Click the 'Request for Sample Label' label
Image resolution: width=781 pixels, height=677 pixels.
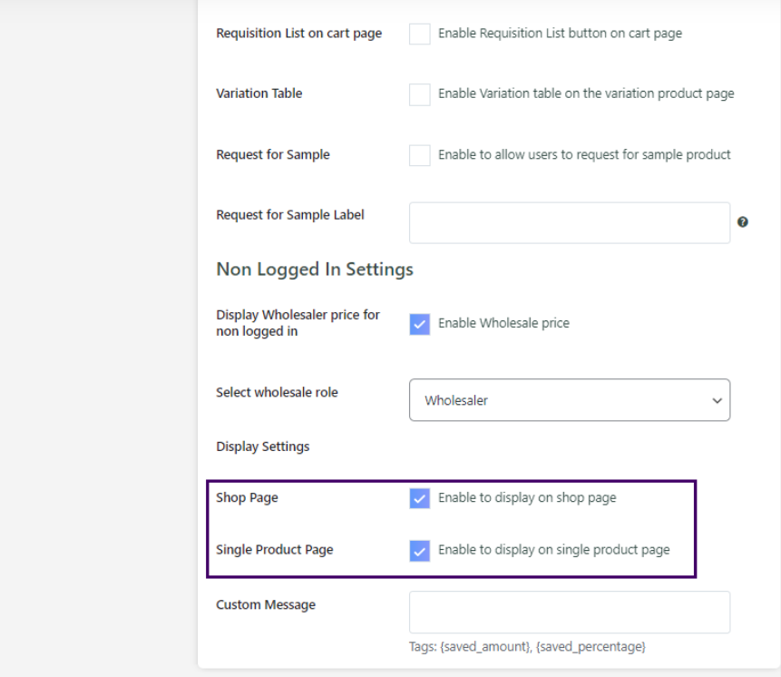pyautogui.click(x=290, y=215)
